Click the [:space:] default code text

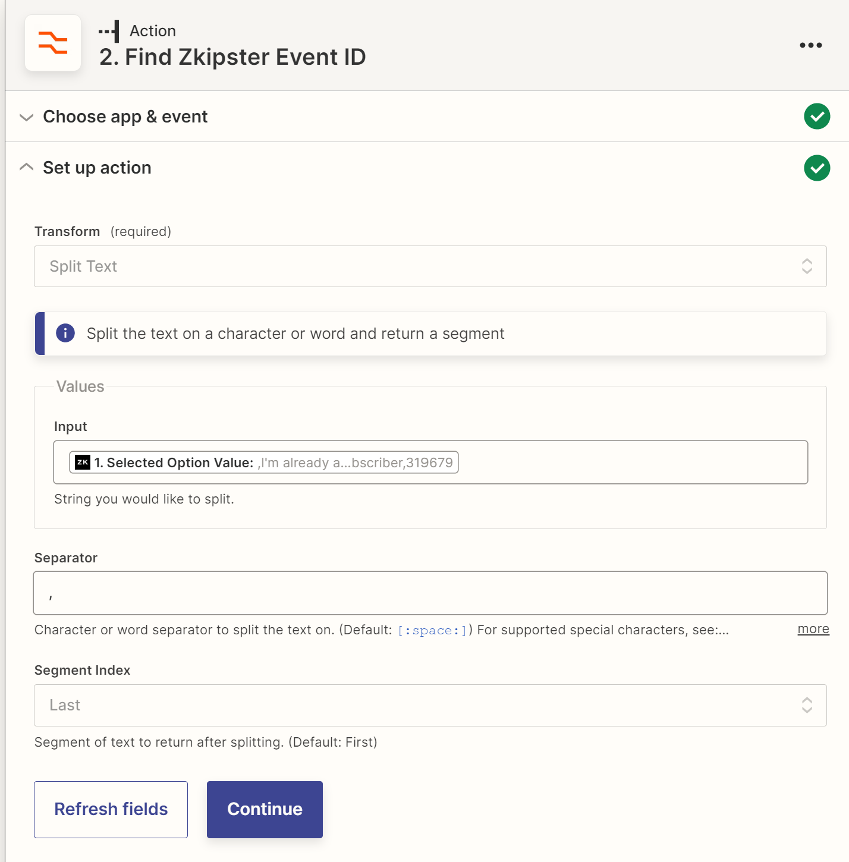click(x=432, y=630)
